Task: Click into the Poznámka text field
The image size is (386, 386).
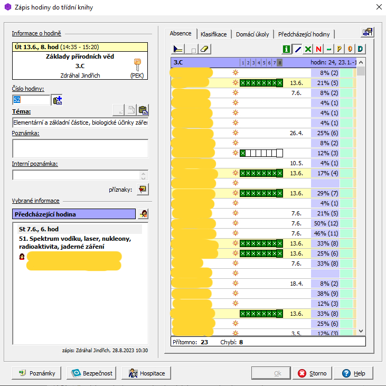Action: (80, 148)
